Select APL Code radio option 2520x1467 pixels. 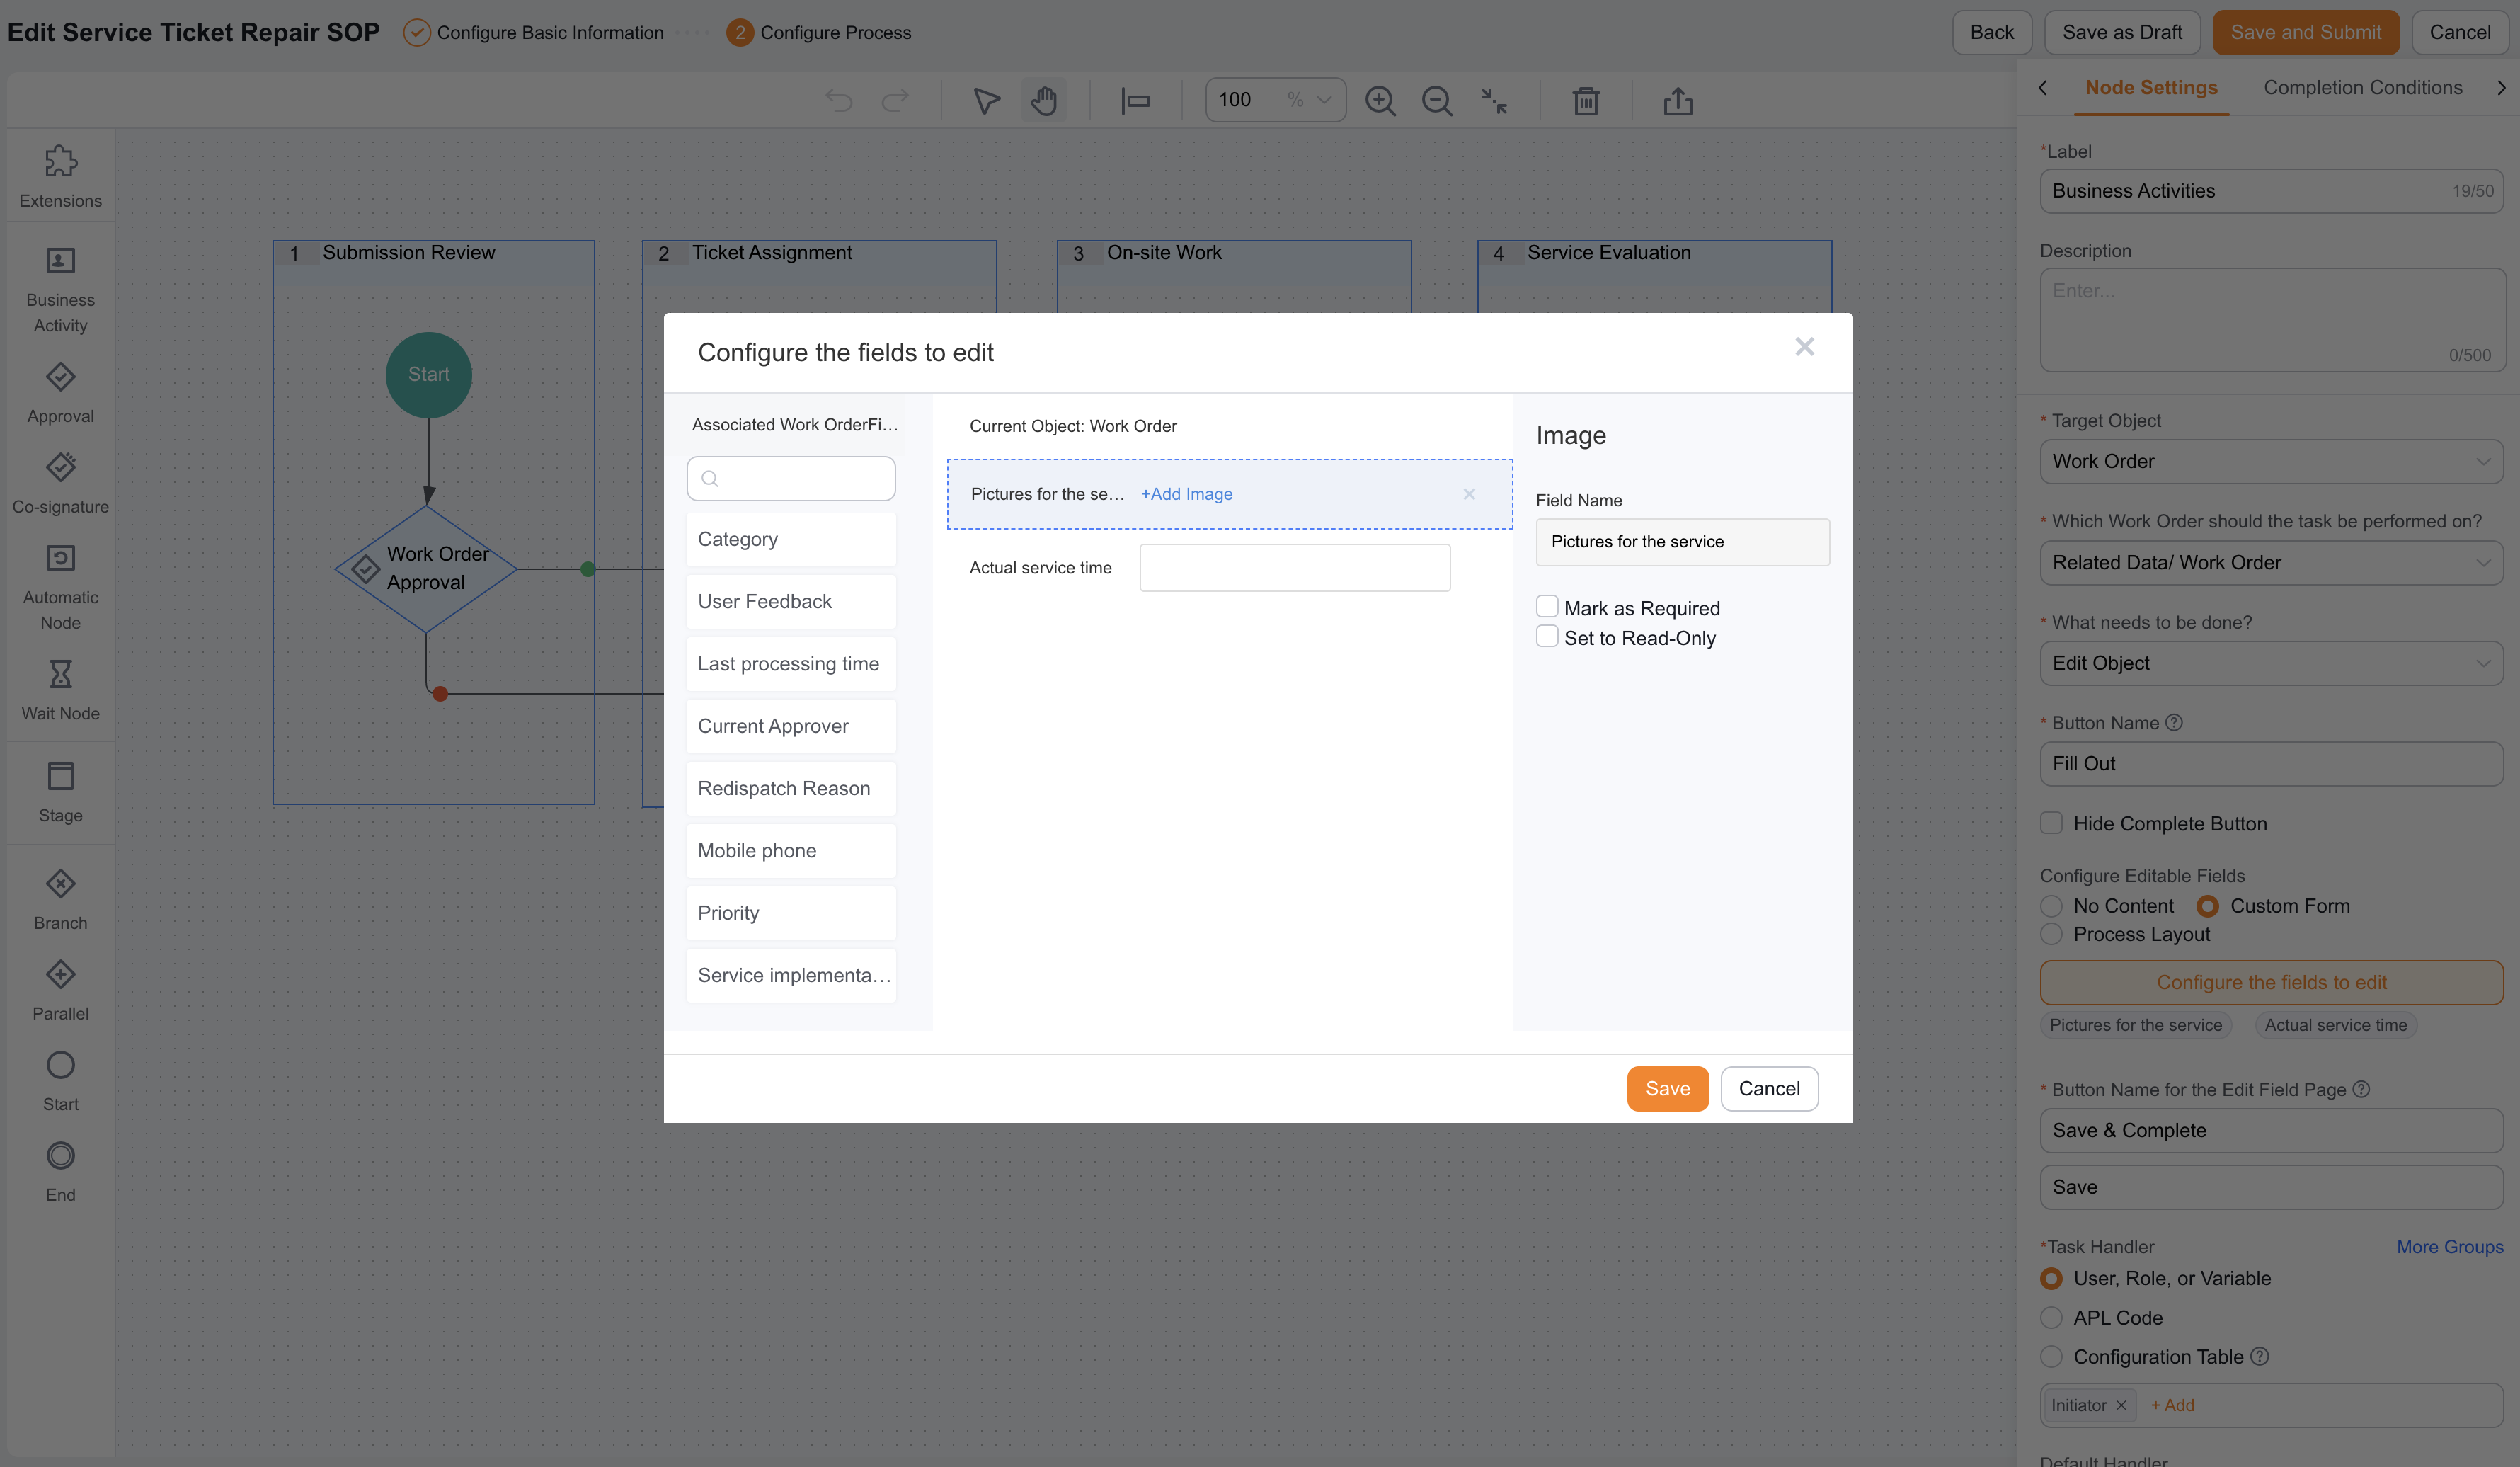click(x=2051, y=1318)
